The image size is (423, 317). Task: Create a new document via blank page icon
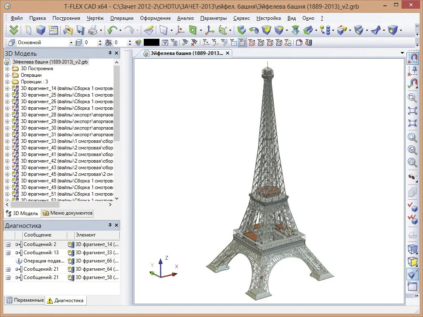pyautogui.click(x=28, y=30)
